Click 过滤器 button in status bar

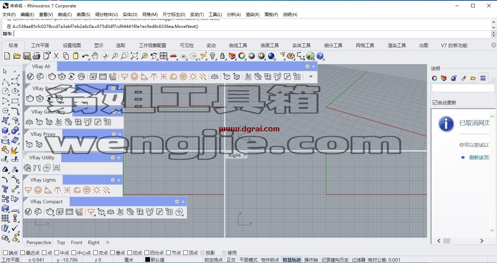click(358, 260)
